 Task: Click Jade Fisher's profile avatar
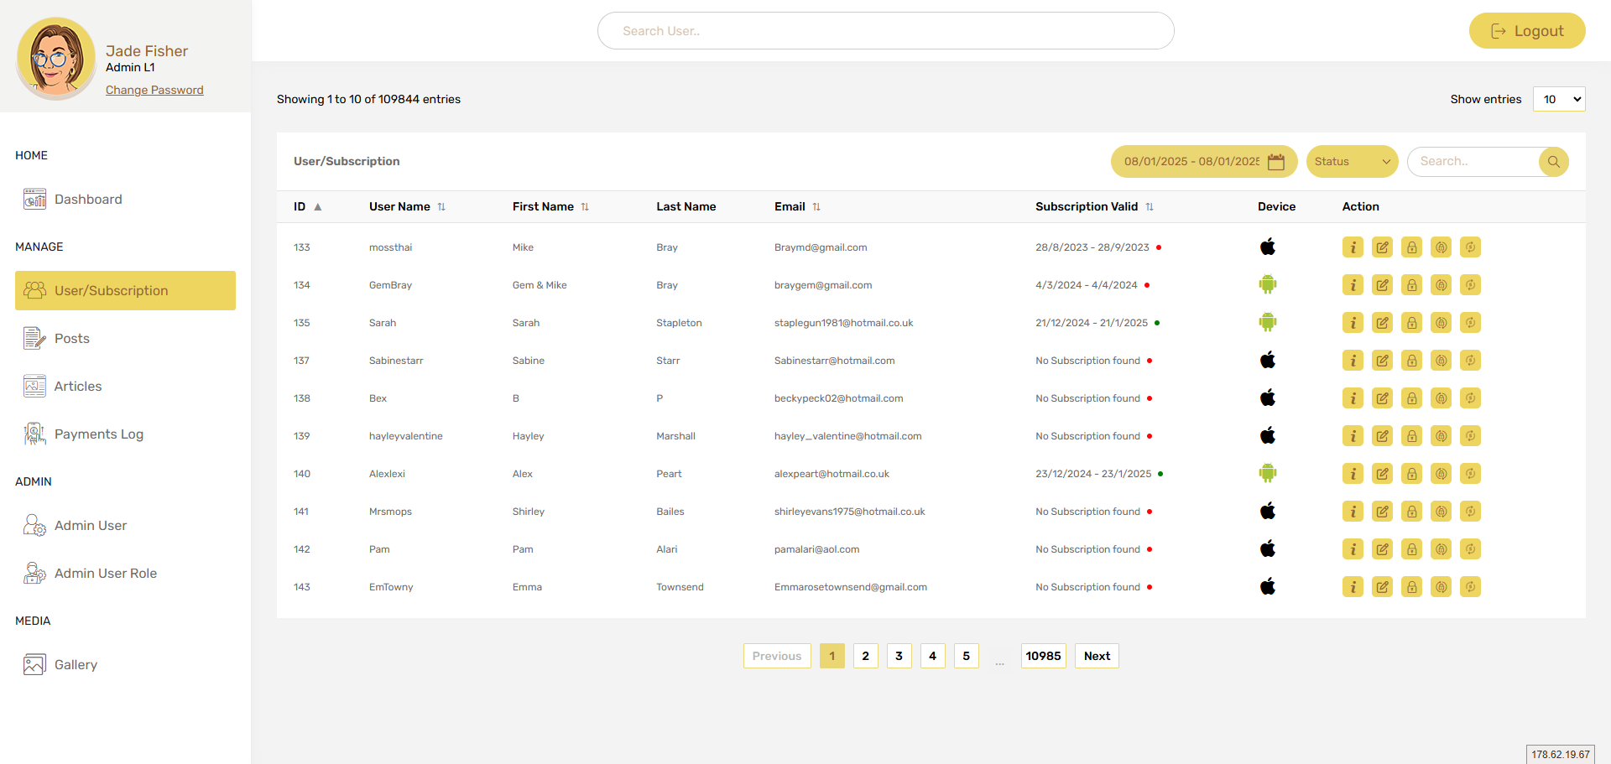click(56, 59)
